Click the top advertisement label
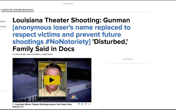Viewport: 176px width, 110px height. click(x=68, y=4)
